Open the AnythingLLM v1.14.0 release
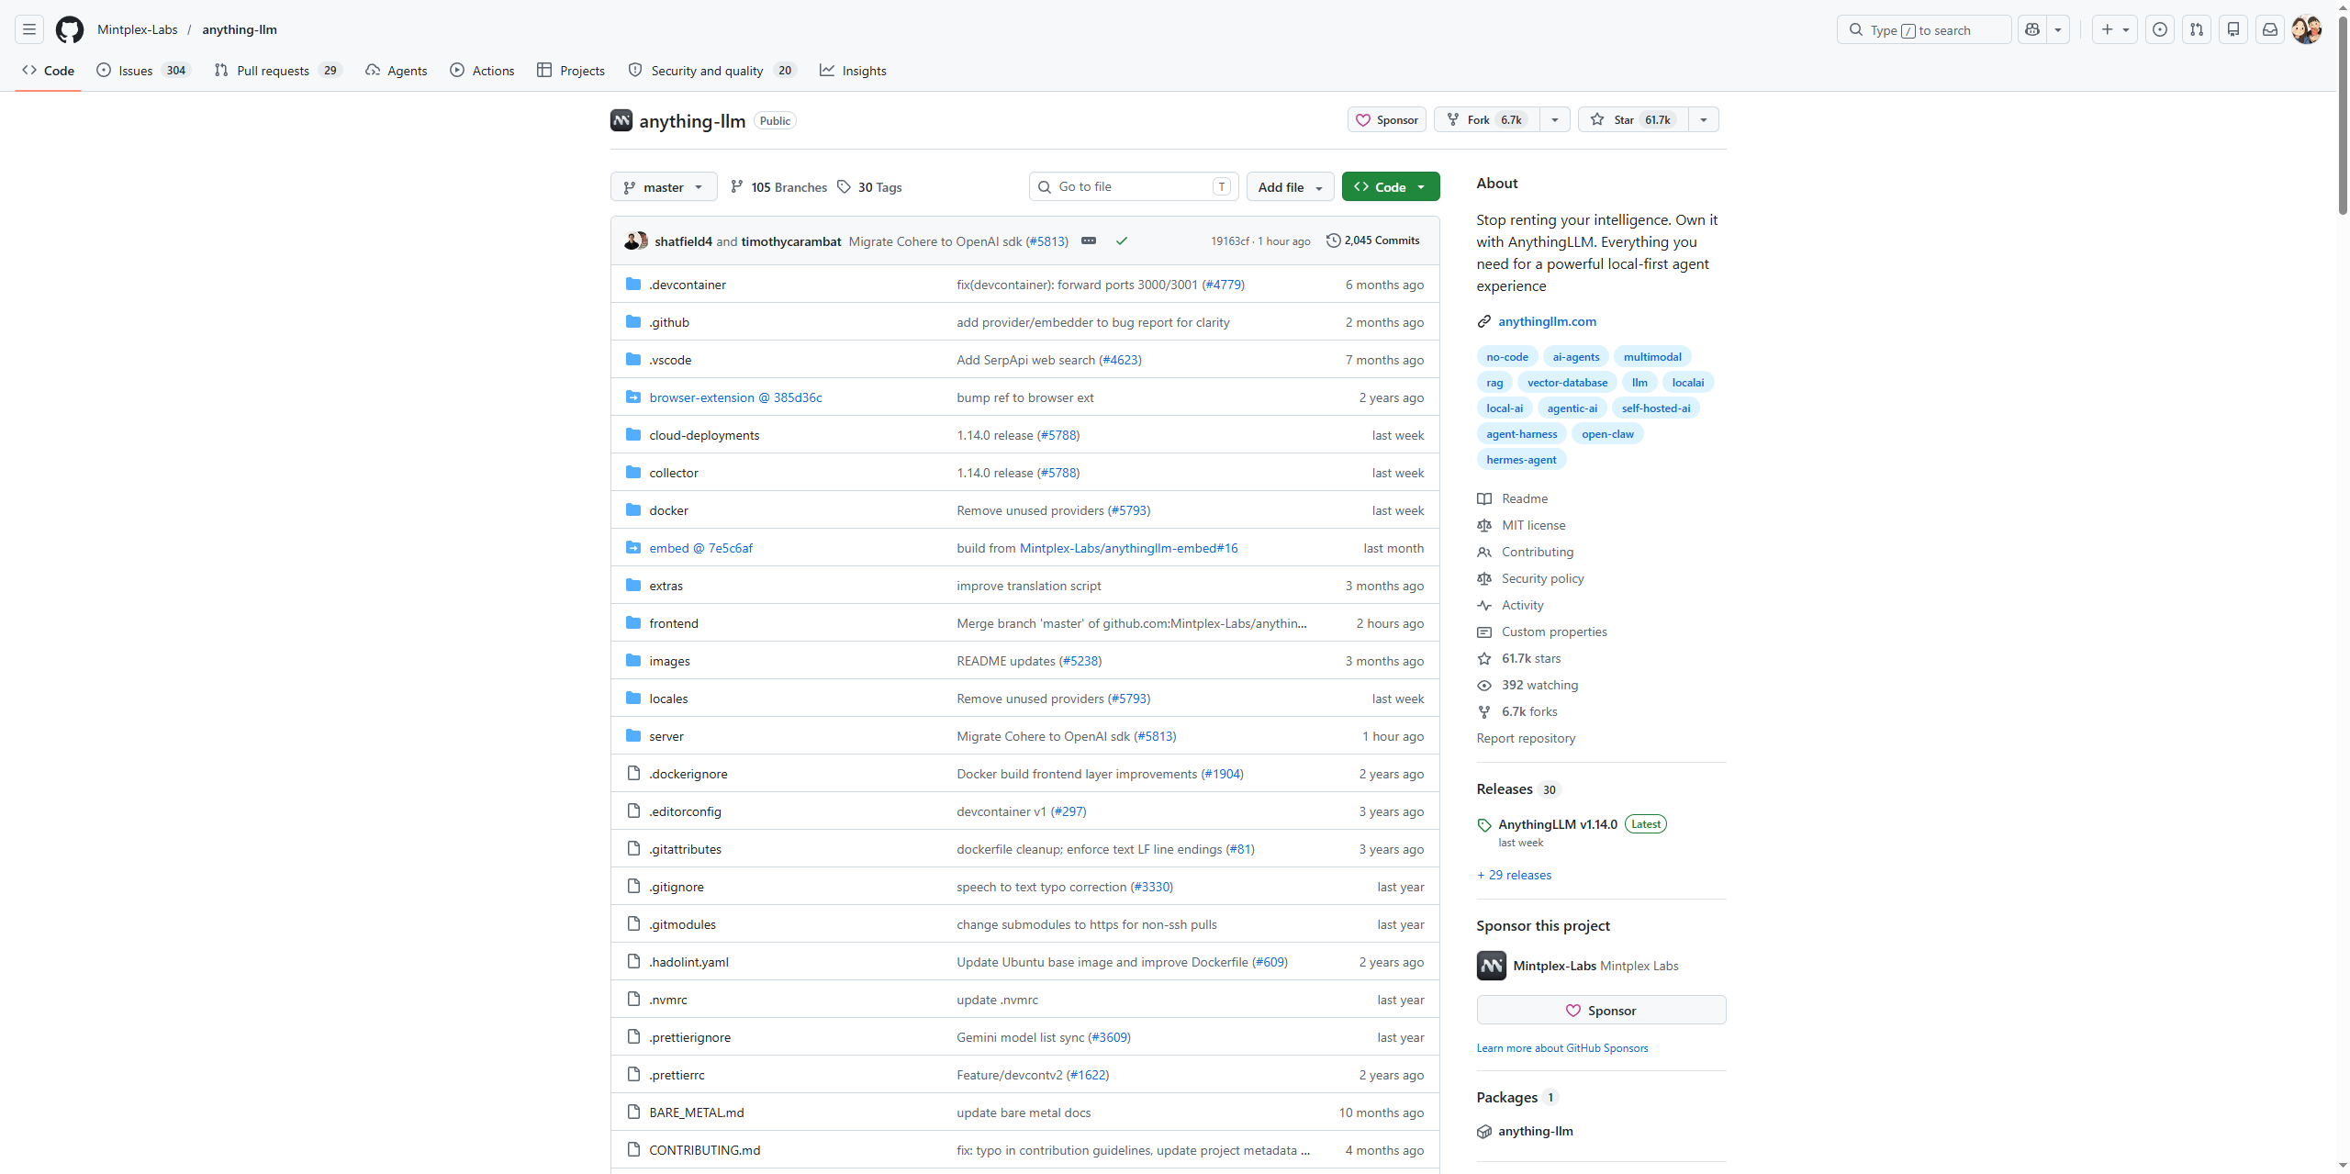Viewport: 2350px width, 1174px height. click(x=1558, y=824)
